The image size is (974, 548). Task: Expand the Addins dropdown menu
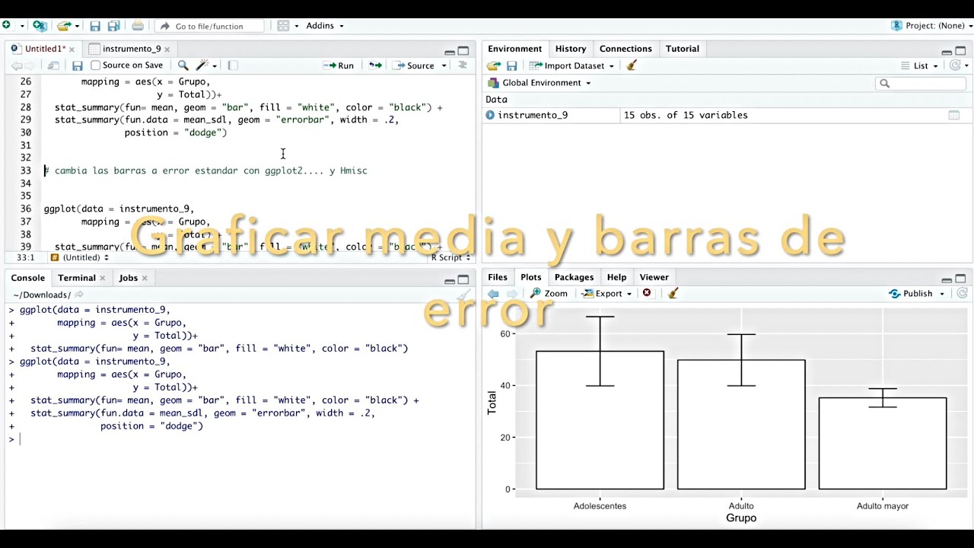pos(325,26)
